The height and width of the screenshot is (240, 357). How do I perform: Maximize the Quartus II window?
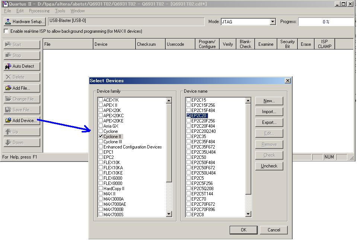[x=344, y=4]
